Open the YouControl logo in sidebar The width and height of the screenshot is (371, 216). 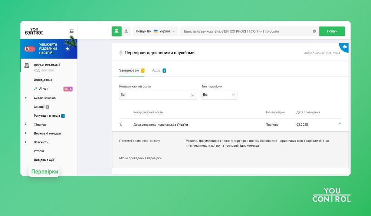[34, 31]
